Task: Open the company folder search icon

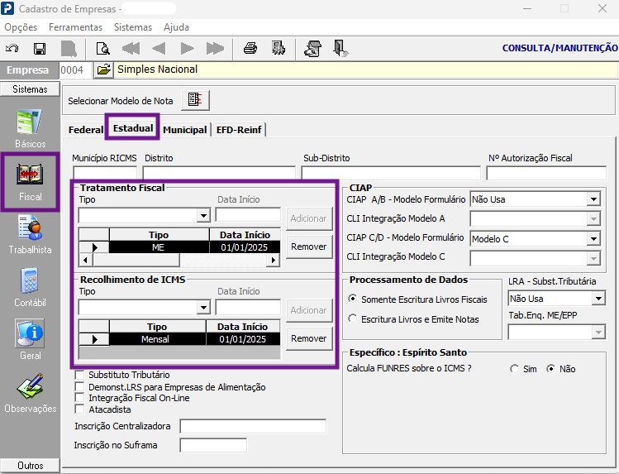Action: pos(104,70)
